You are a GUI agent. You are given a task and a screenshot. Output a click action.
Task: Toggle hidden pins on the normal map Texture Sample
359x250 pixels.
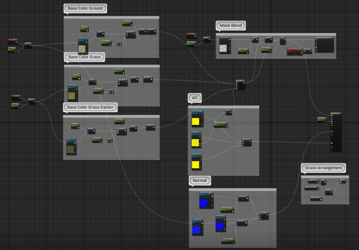(206, 208)
